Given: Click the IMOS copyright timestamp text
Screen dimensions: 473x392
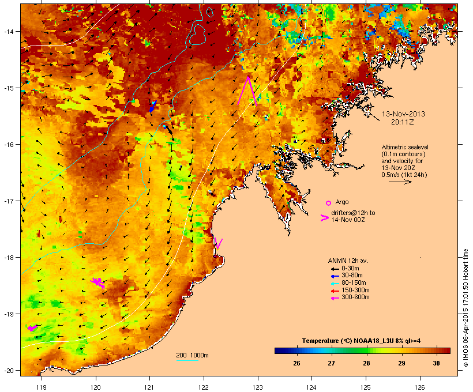Looking at the screenshot, I should point(466,308).
